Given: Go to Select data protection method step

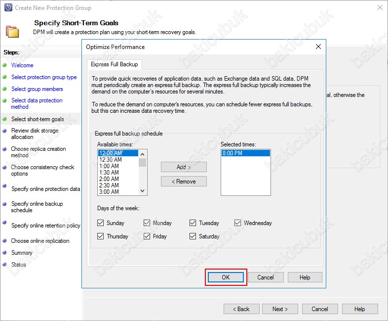Looking at the screenshot, I should [x=37, y=103].
